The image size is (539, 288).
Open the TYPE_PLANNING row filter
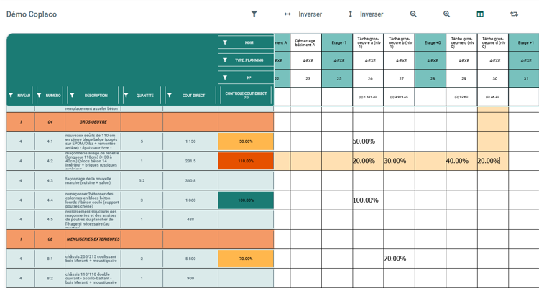tap(225, 60)
